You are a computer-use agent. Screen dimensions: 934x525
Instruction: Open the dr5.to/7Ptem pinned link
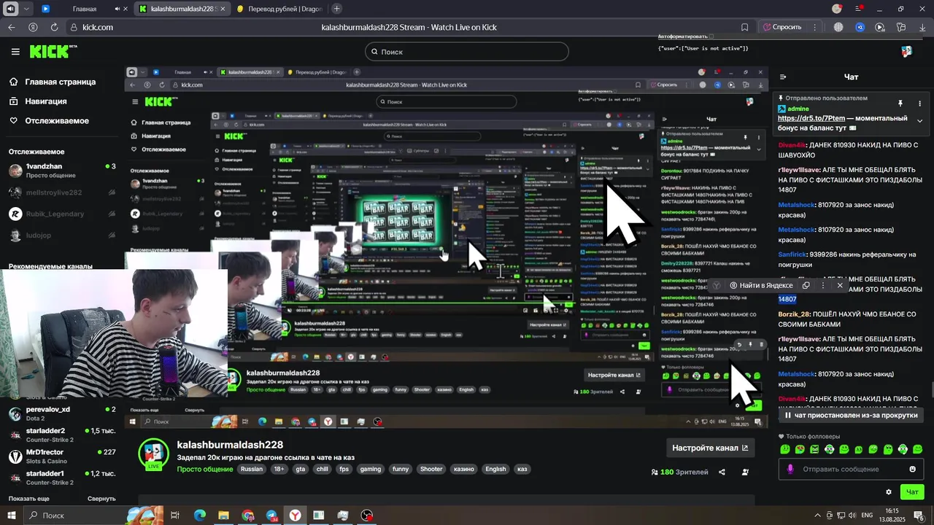point(811,118)
